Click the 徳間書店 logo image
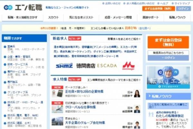This screenshot has height=129, width=193. click(86, 66)
